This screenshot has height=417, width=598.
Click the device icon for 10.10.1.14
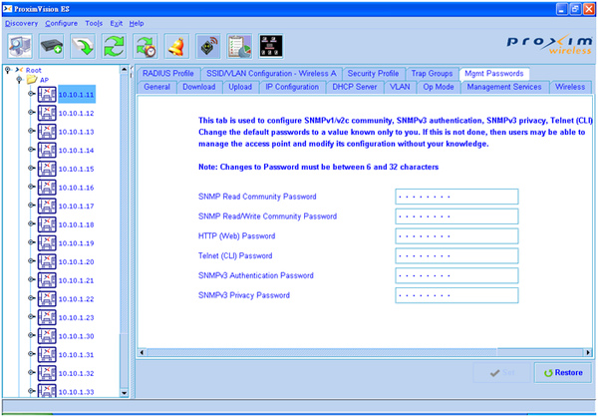47,150
